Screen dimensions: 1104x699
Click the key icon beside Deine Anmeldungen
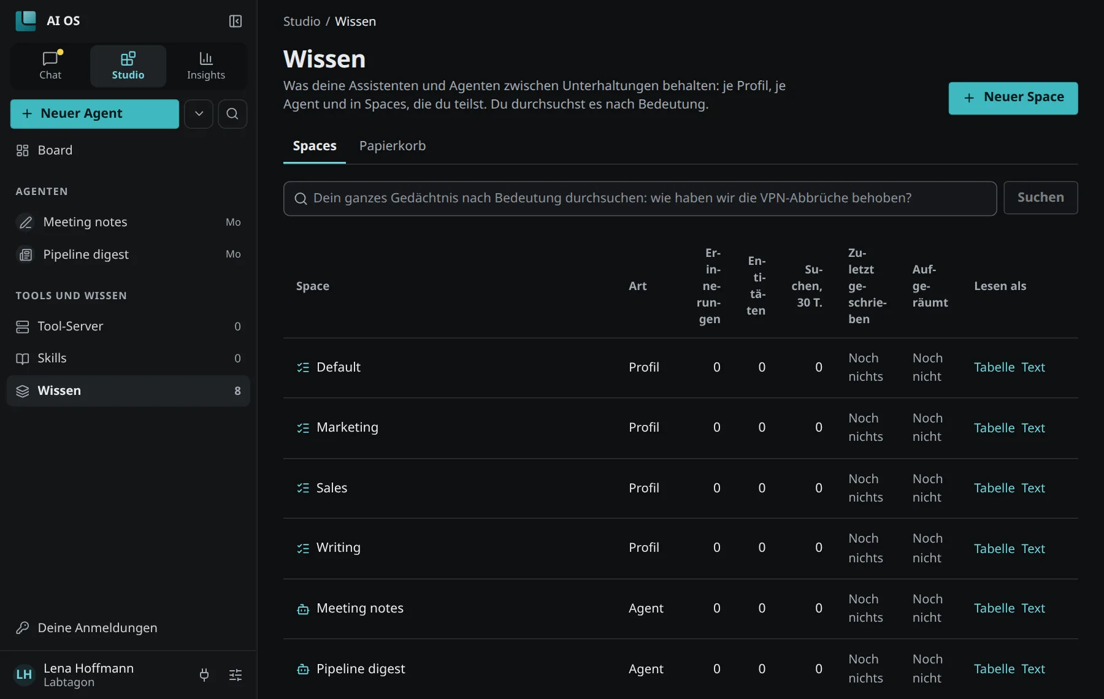tap(23, 628)
